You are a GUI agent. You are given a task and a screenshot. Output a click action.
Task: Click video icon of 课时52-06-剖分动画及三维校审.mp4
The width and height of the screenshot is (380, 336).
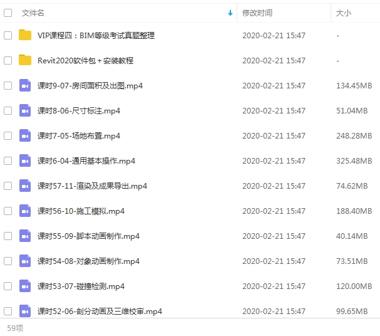click(x=25, y=311)
